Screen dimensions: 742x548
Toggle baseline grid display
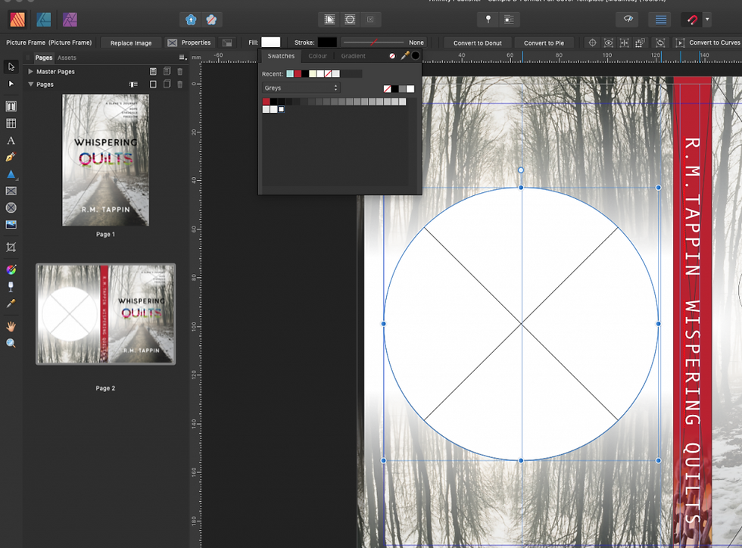tap(660, 20)
